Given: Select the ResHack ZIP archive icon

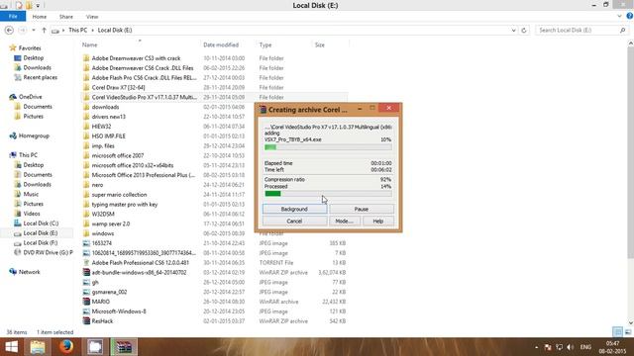Looking at the screenshot, I should (86, 321).
